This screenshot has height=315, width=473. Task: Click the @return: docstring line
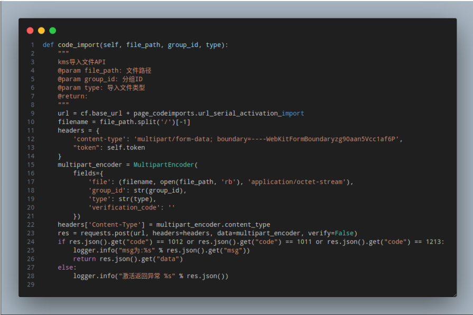pos(73,97)
